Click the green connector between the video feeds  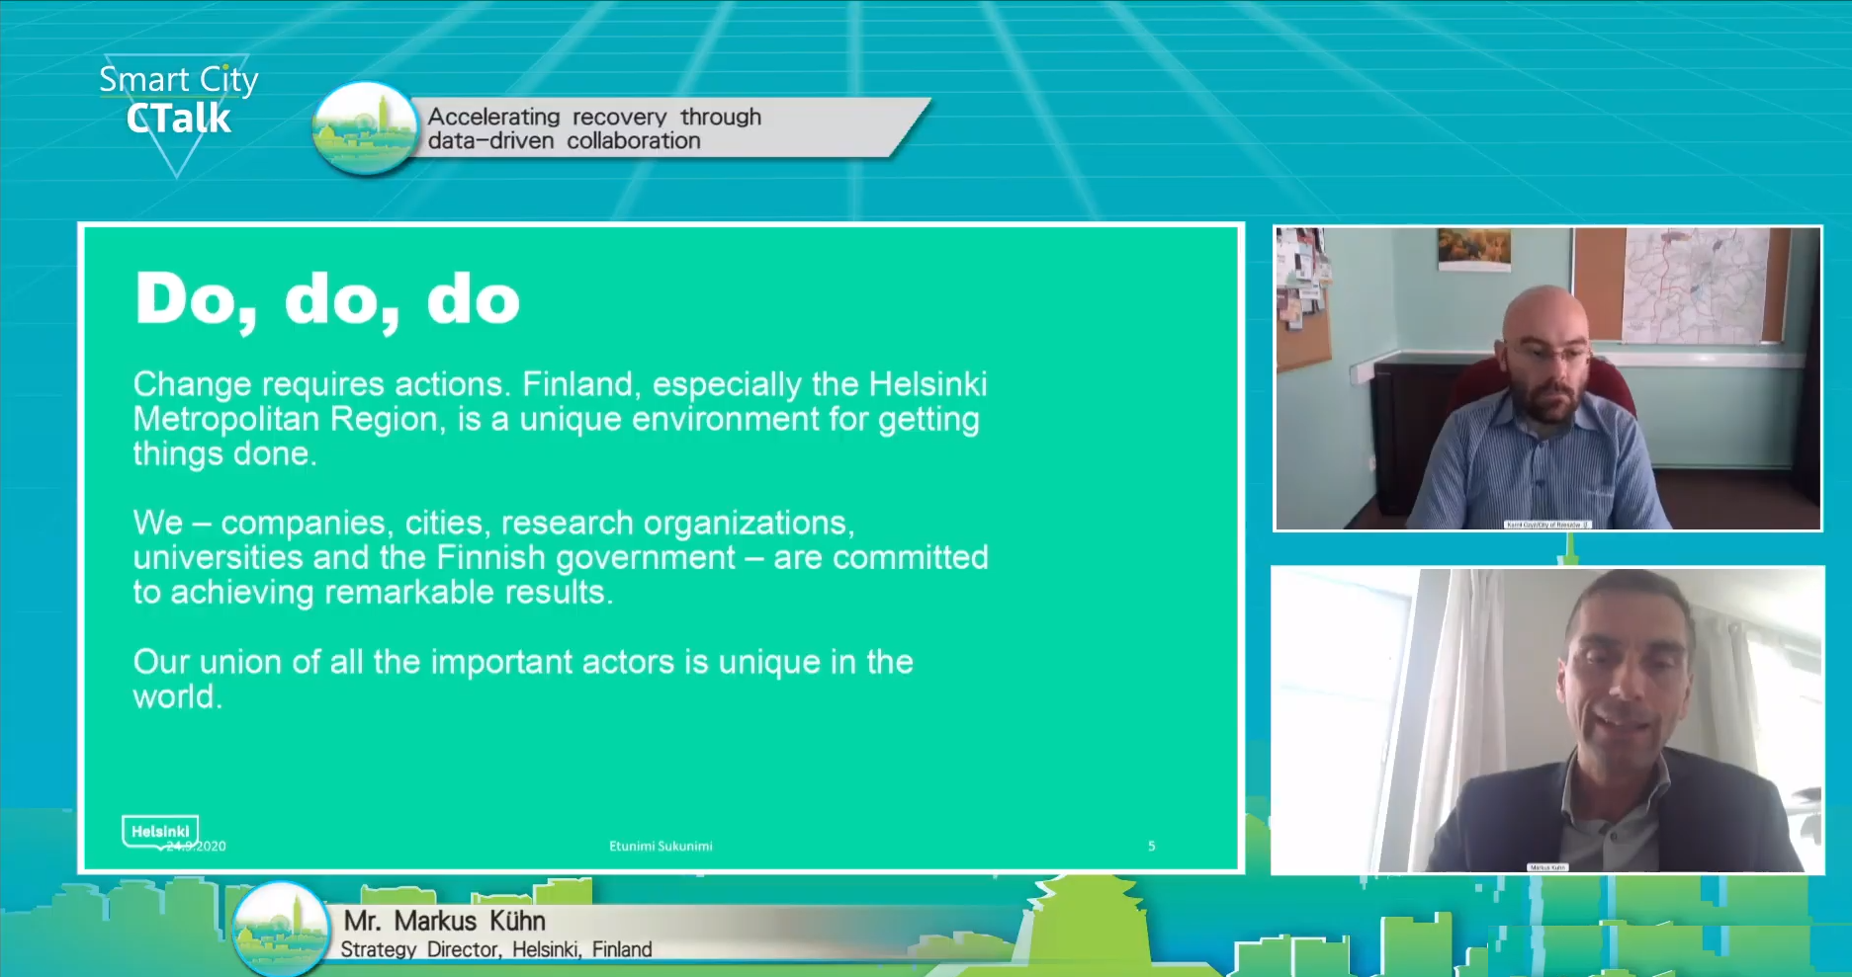(x=1568, y=548)
